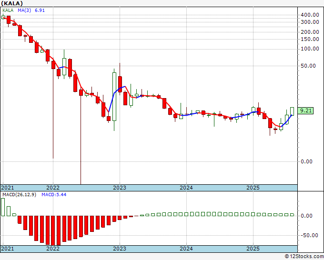Click the 6.91 moving average value
This screenshot has width=324, height=260.
pos(40,10)
